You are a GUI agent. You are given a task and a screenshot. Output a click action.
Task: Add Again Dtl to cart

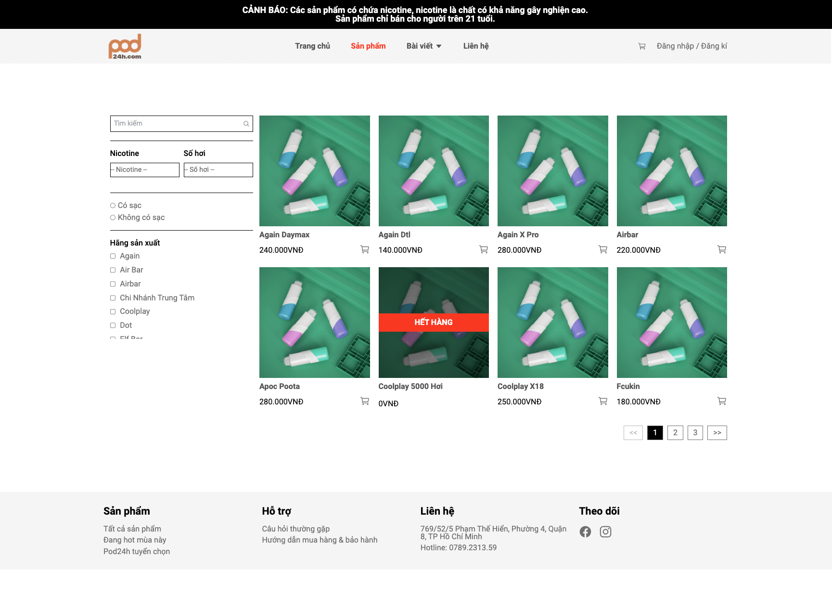(484, 249)
